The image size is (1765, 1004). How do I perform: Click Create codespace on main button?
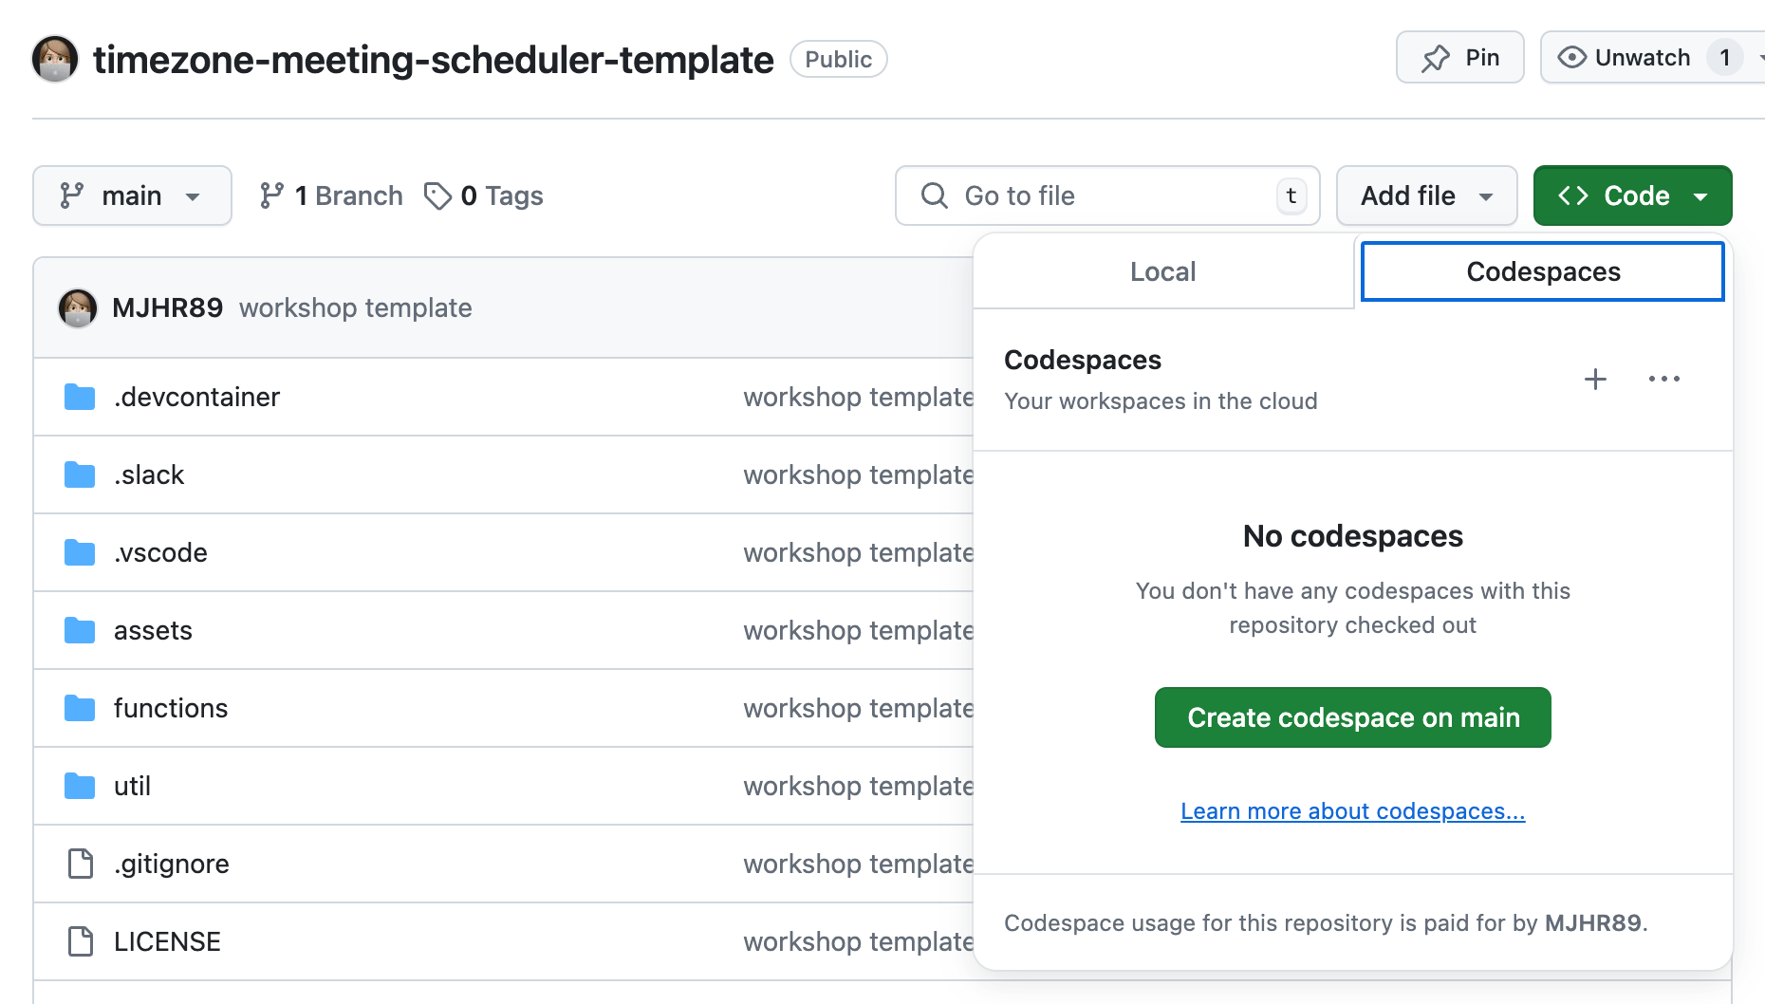tap(1352, 717)
